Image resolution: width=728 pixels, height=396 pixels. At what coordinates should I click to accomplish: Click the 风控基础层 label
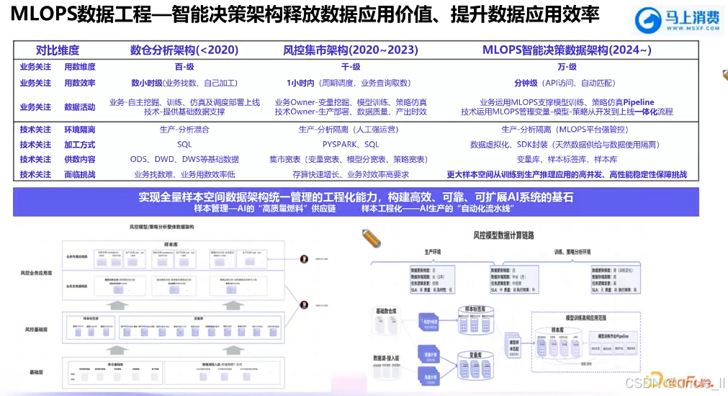tap(36, 330)
